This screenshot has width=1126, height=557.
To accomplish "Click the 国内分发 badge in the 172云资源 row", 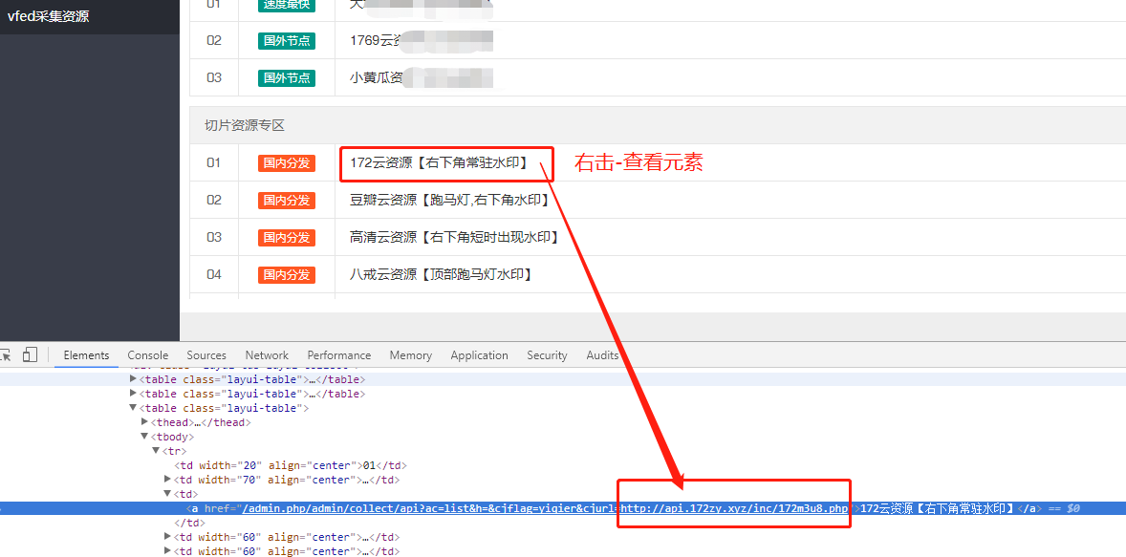I will click(287, 163).
